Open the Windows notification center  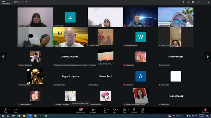coord(208,116)
